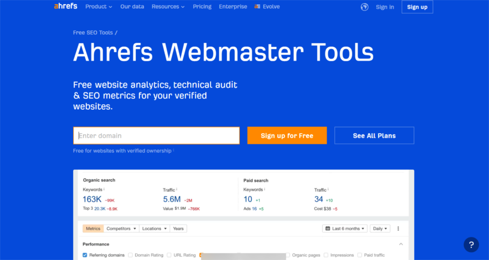This screenshot has height=260, width=489.
Task: Collapse the Performance section chevron
Action: pyautogui.click(x=401, y=244)
